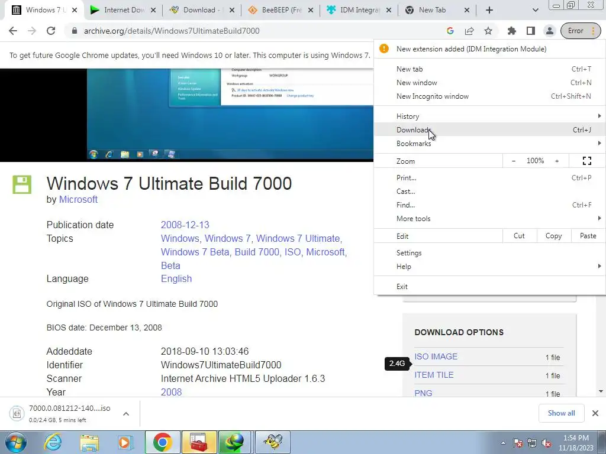The width and height of the screenshot is (606, 454).
Task: Share this page via share icon
Action: pos(469,31)
